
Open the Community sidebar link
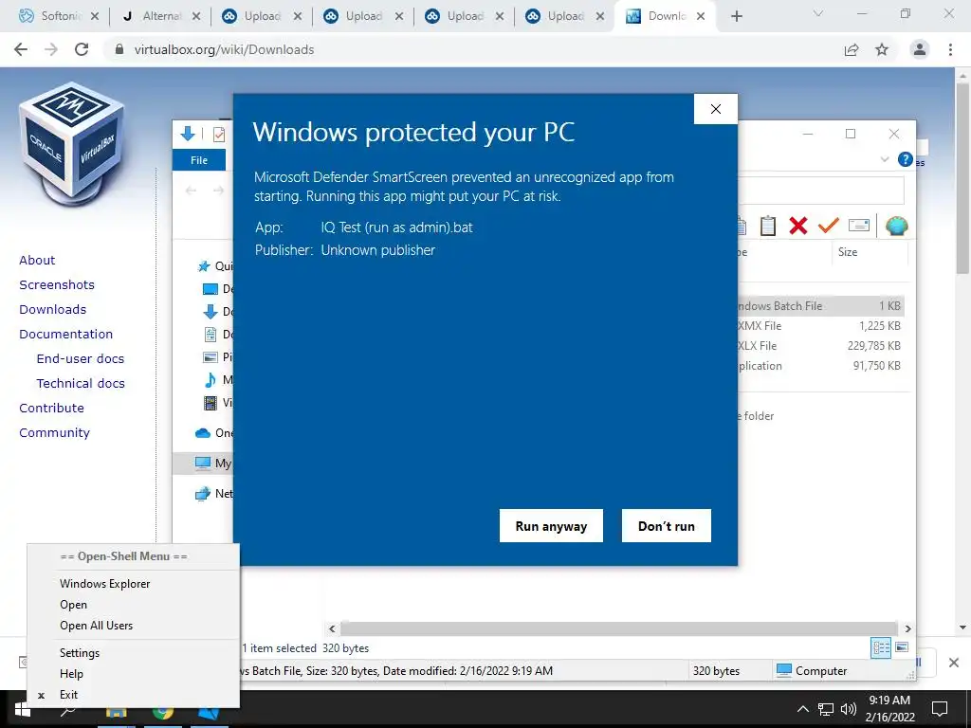54,433
